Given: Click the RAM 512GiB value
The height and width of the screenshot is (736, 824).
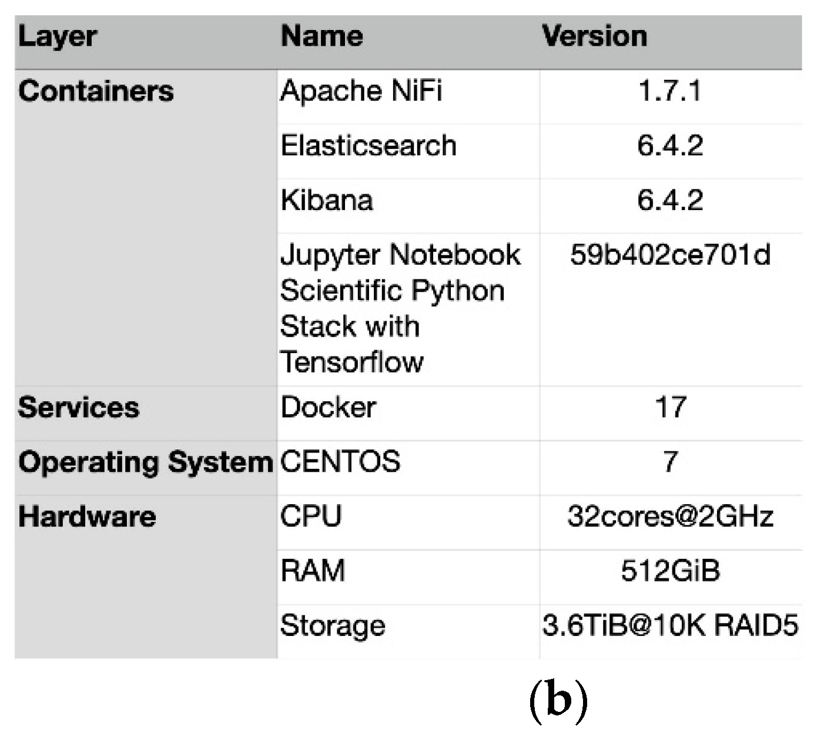Looking at the screenshot, I should click(x=670, y=571).
